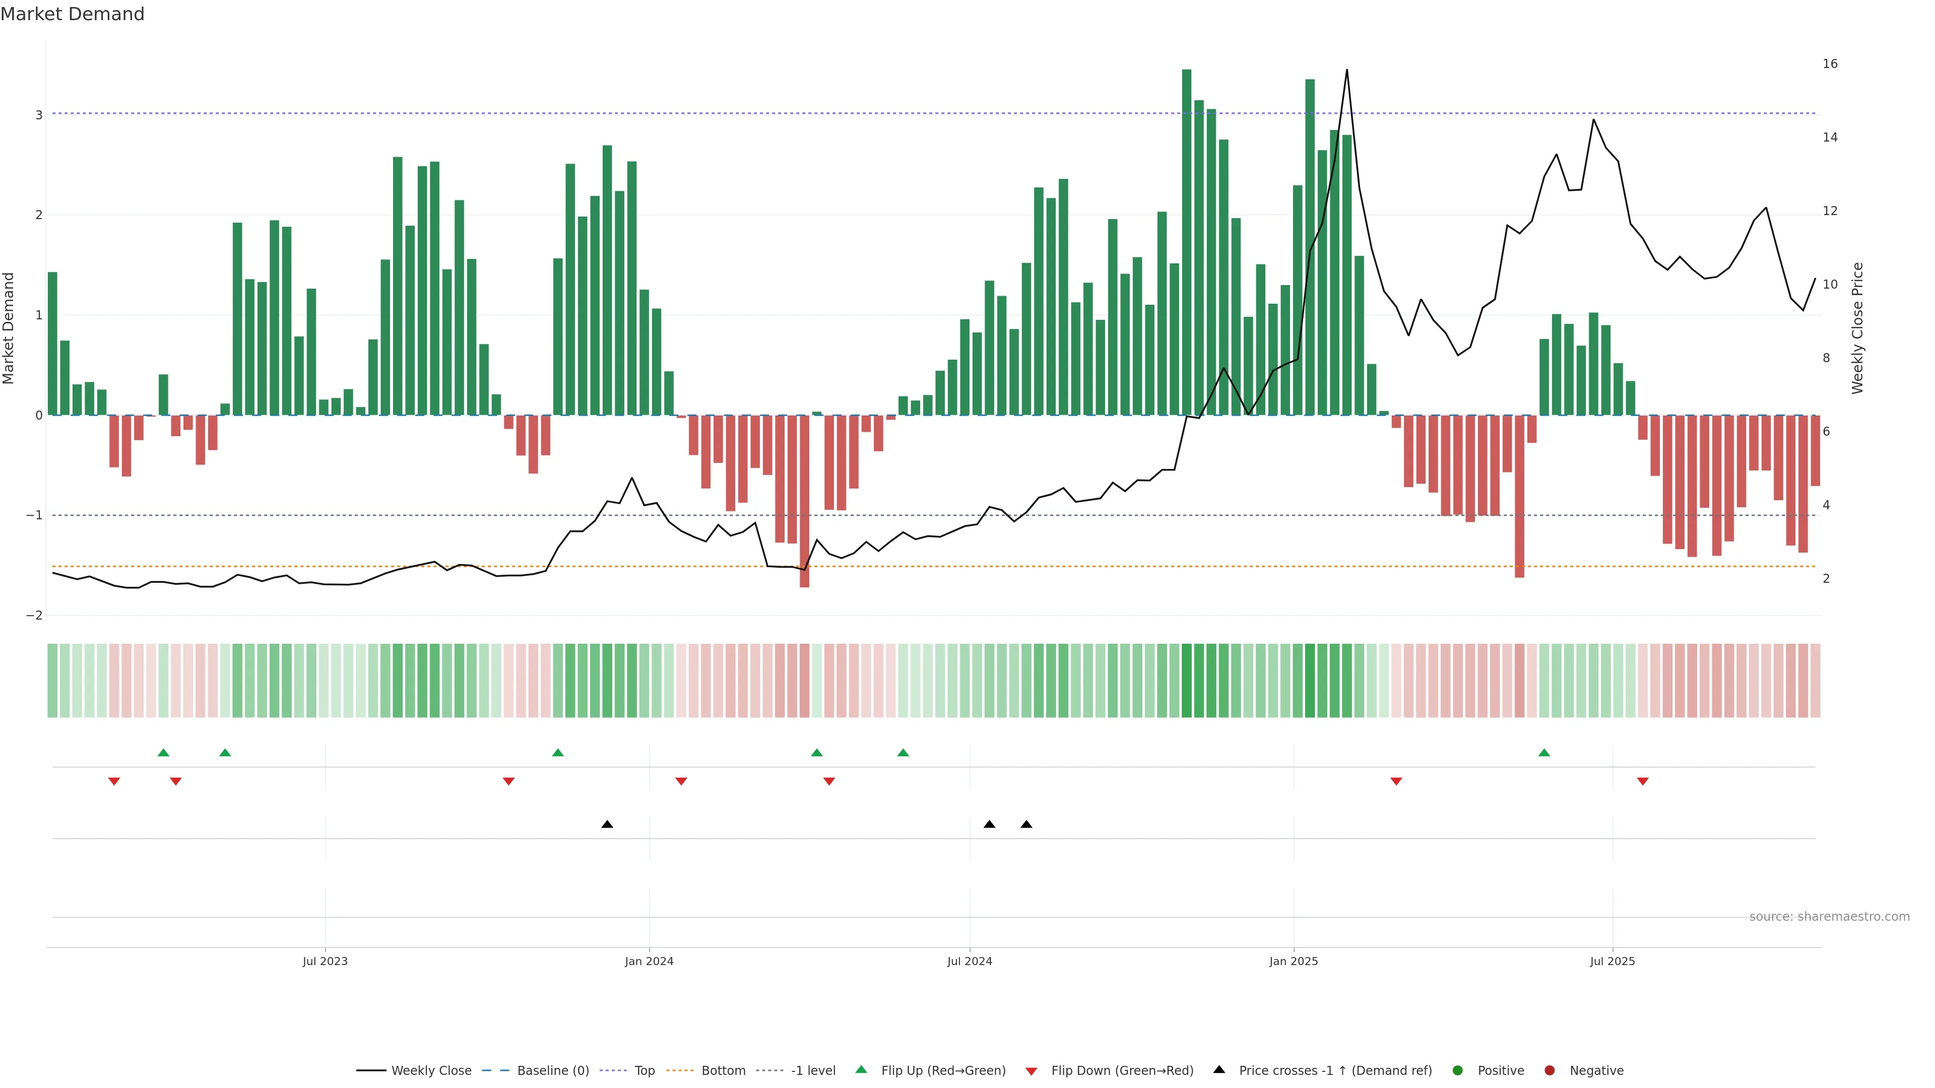Click the Market Demand chart title
The height and width of the screenshot is (1088, 1935).
click(x=72, y=14)
